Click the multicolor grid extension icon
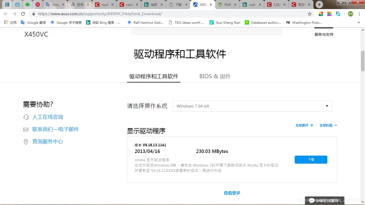This screenshot has height=205, width=365. (x=329, y=14)
